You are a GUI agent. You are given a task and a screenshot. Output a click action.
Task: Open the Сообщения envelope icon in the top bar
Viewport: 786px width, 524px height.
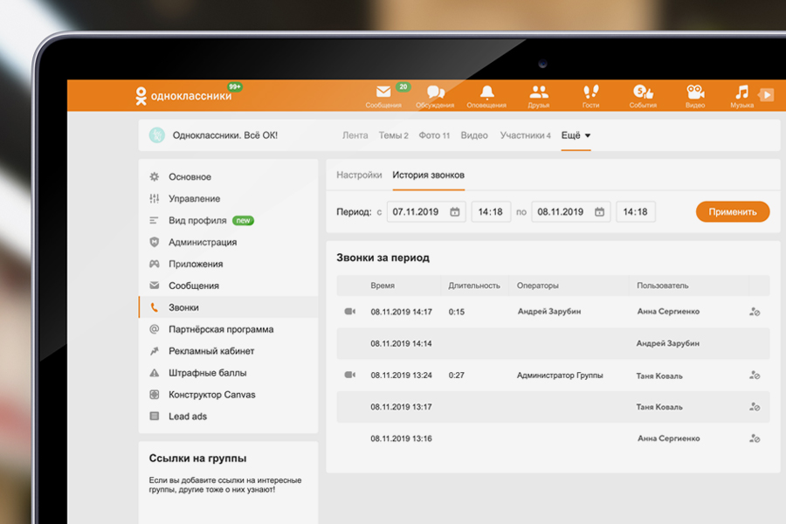point(383,93)
